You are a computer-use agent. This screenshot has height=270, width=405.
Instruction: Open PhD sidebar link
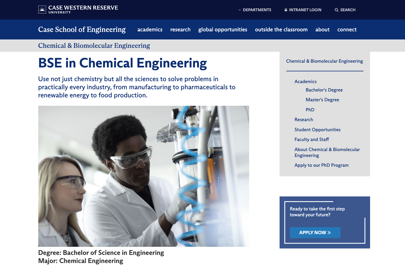click(310, 110)
